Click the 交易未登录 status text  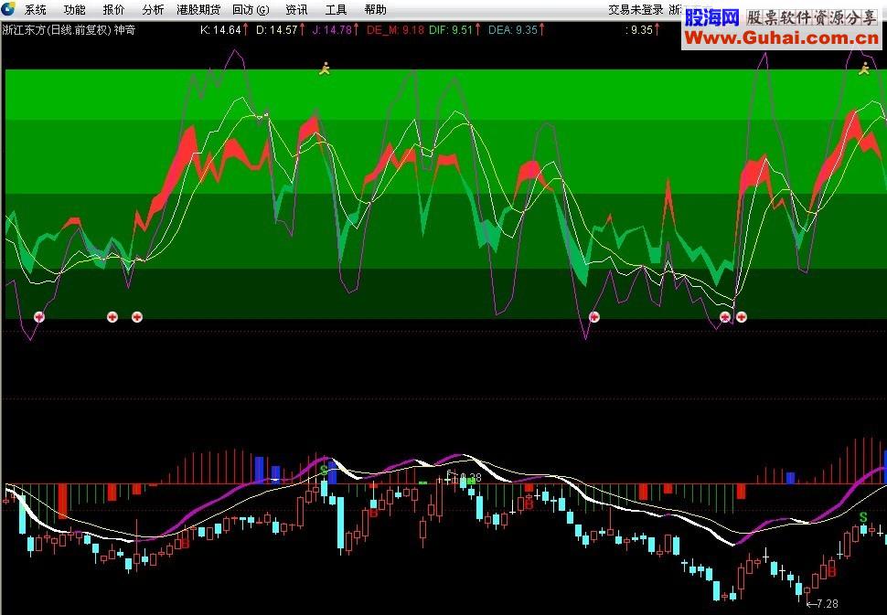636,10
